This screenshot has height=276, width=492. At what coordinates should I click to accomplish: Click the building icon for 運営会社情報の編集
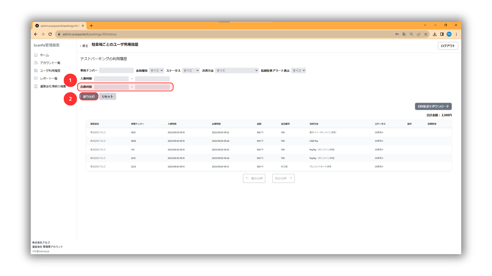coord(36,86)
